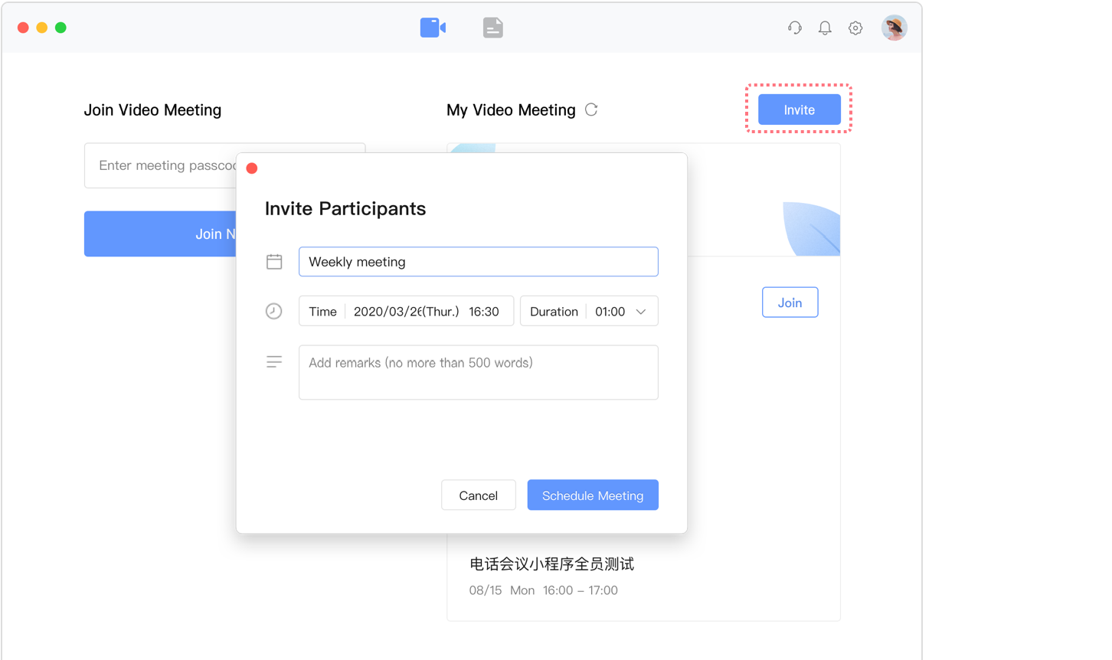Click the Weekly meeting title field
The height and width of the screenshot is (660, 1112).
(x=478, y=262)
